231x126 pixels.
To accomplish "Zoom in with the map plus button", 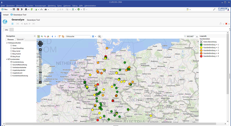I will [x=40, y=50].
